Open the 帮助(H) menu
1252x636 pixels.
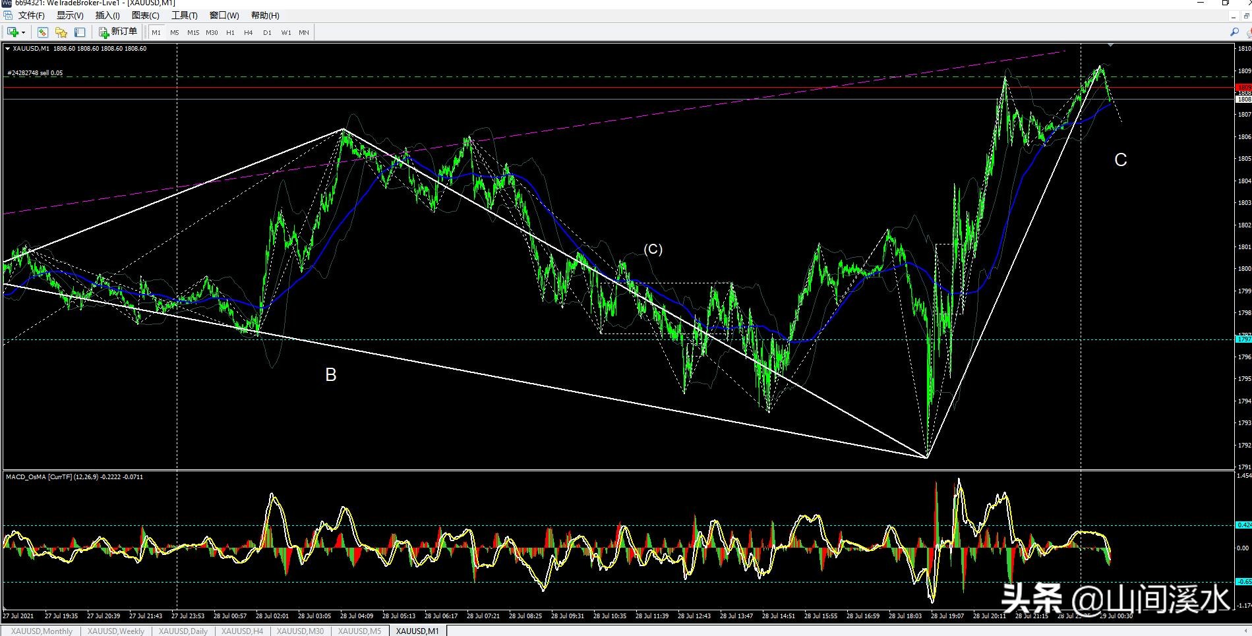(x=265, y=15)
